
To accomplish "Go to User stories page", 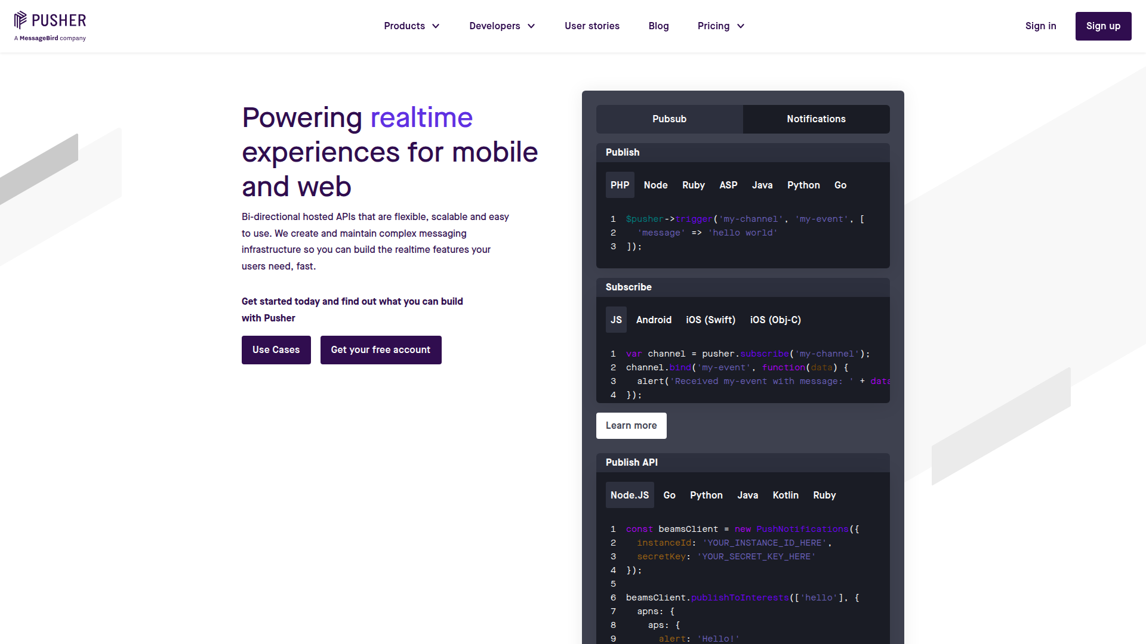I will [592, 26].
